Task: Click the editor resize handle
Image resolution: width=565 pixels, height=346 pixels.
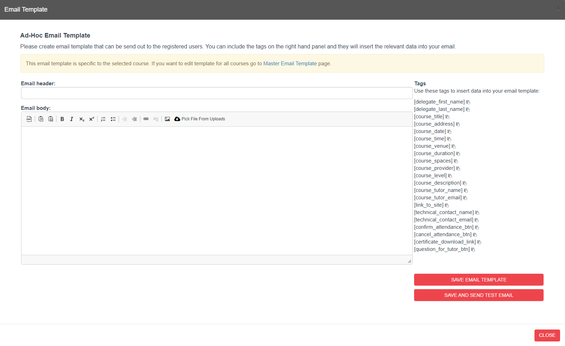Action: (x=409, y=261)
